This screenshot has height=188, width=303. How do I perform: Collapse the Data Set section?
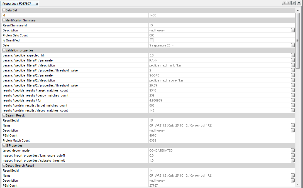(x=4, y=10)
